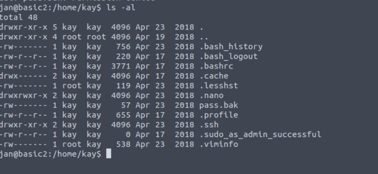Viewport: 378px width, 174px height.
Task: Click the last jan@basic2 prompt text
Action: (x=50, y=154)
